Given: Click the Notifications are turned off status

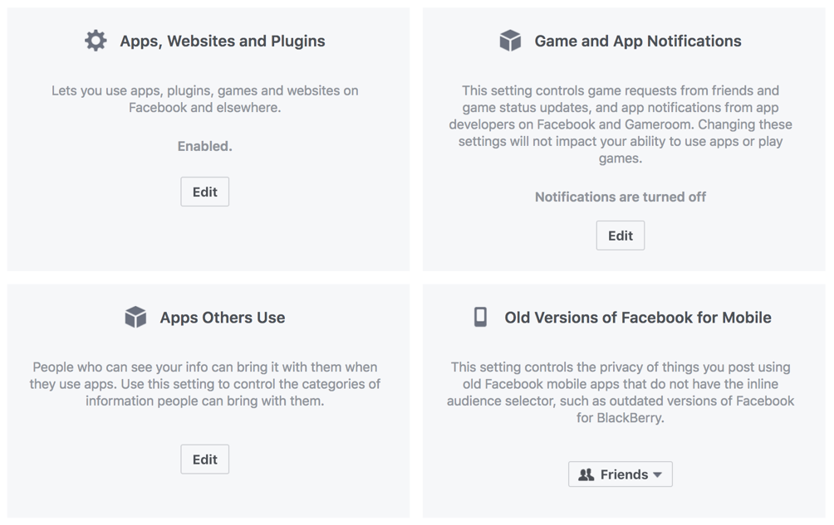Looking at the screenshot, I should coord(620,197).
